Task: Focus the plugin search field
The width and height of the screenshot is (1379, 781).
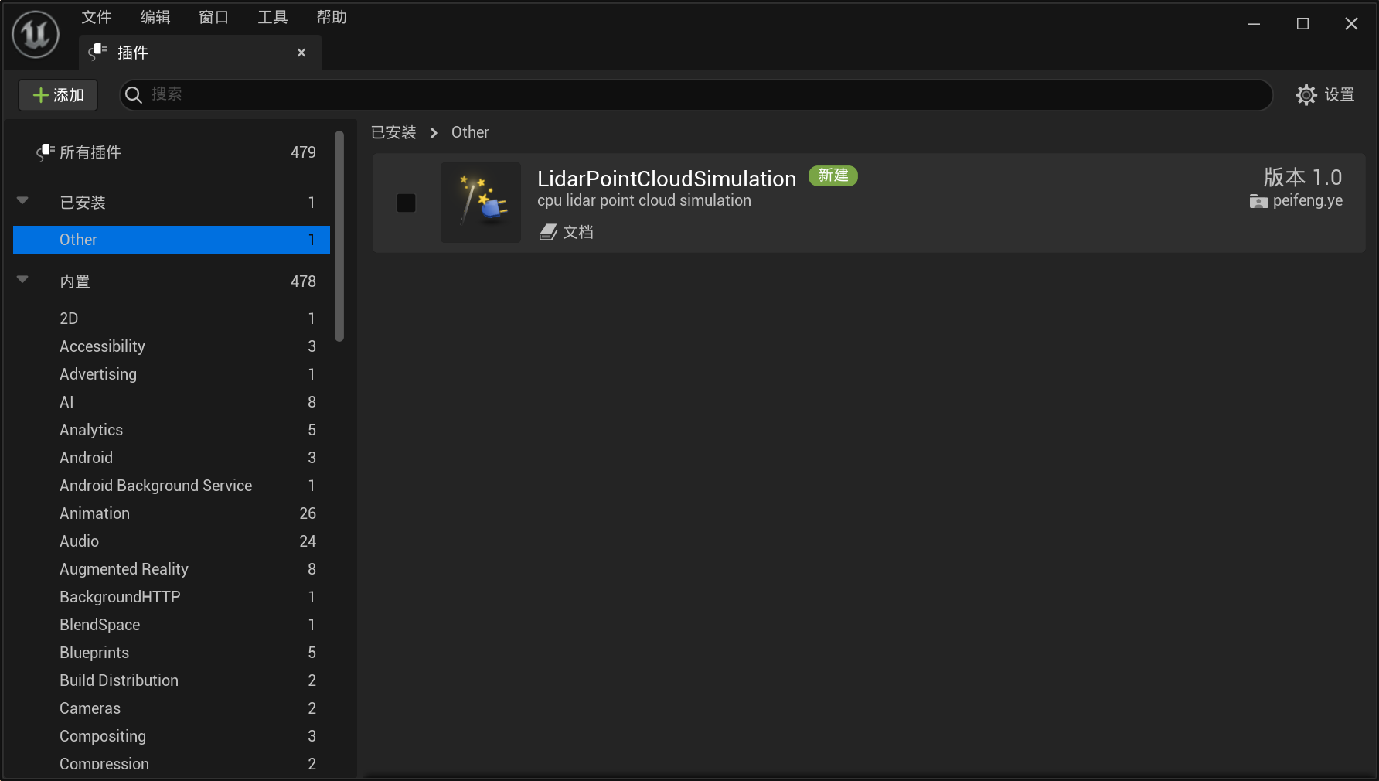Action: (696, 94)
